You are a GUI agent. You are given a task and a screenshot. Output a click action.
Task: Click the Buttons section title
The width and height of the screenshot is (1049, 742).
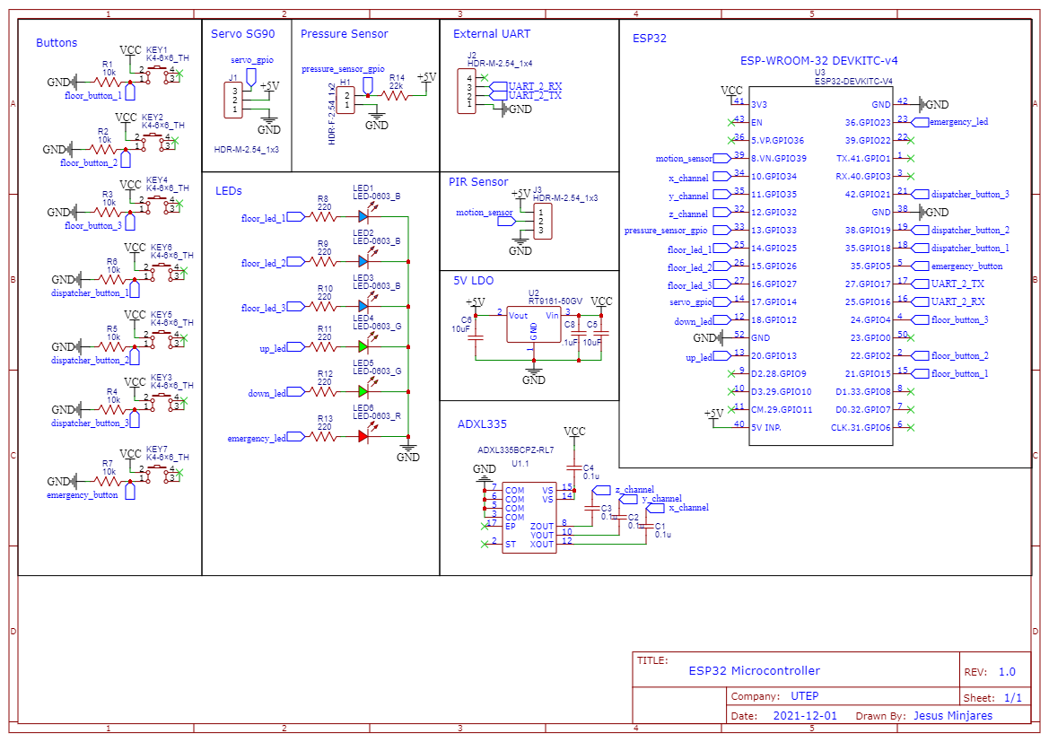tap(57, 43)
